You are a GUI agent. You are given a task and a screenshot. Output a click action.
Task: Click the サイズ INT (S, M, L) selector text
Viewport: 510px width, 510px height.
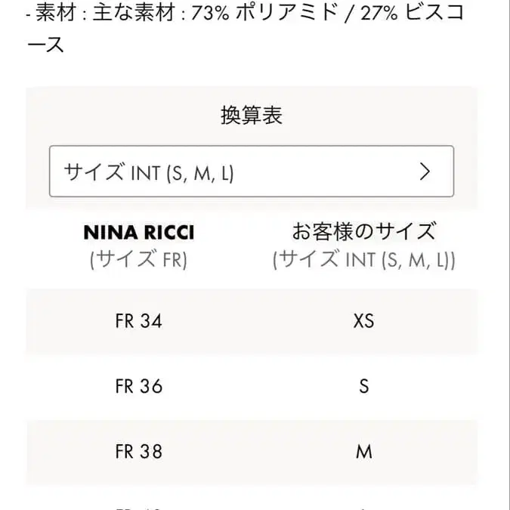[x=149, y=172]
